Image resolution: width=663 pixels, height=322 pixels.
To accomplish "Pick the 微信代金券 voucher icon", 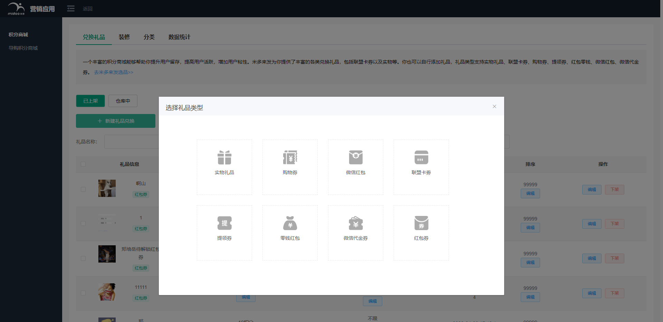I will point(356,223).
